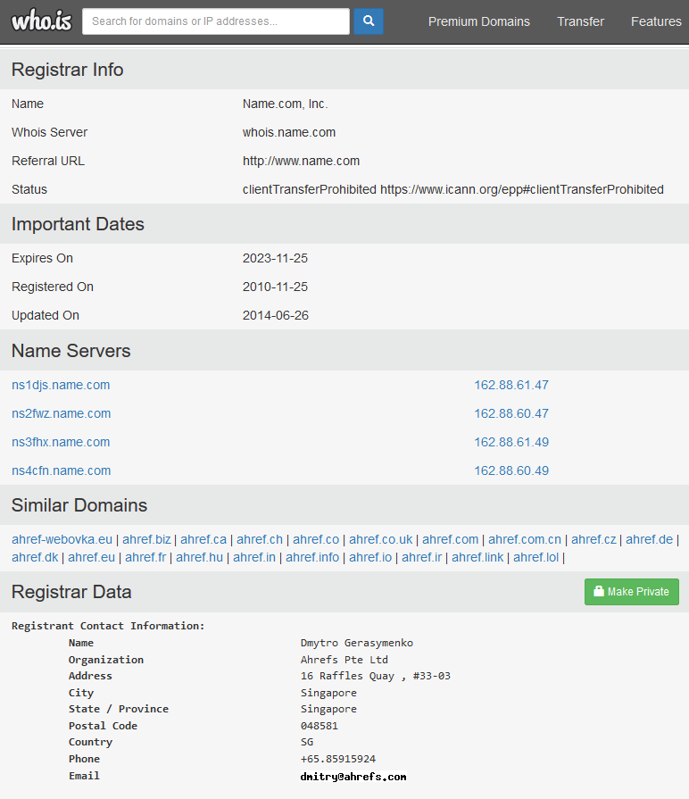
Task: Click IP address 162.88.60.49
Action: click(511, 470)
